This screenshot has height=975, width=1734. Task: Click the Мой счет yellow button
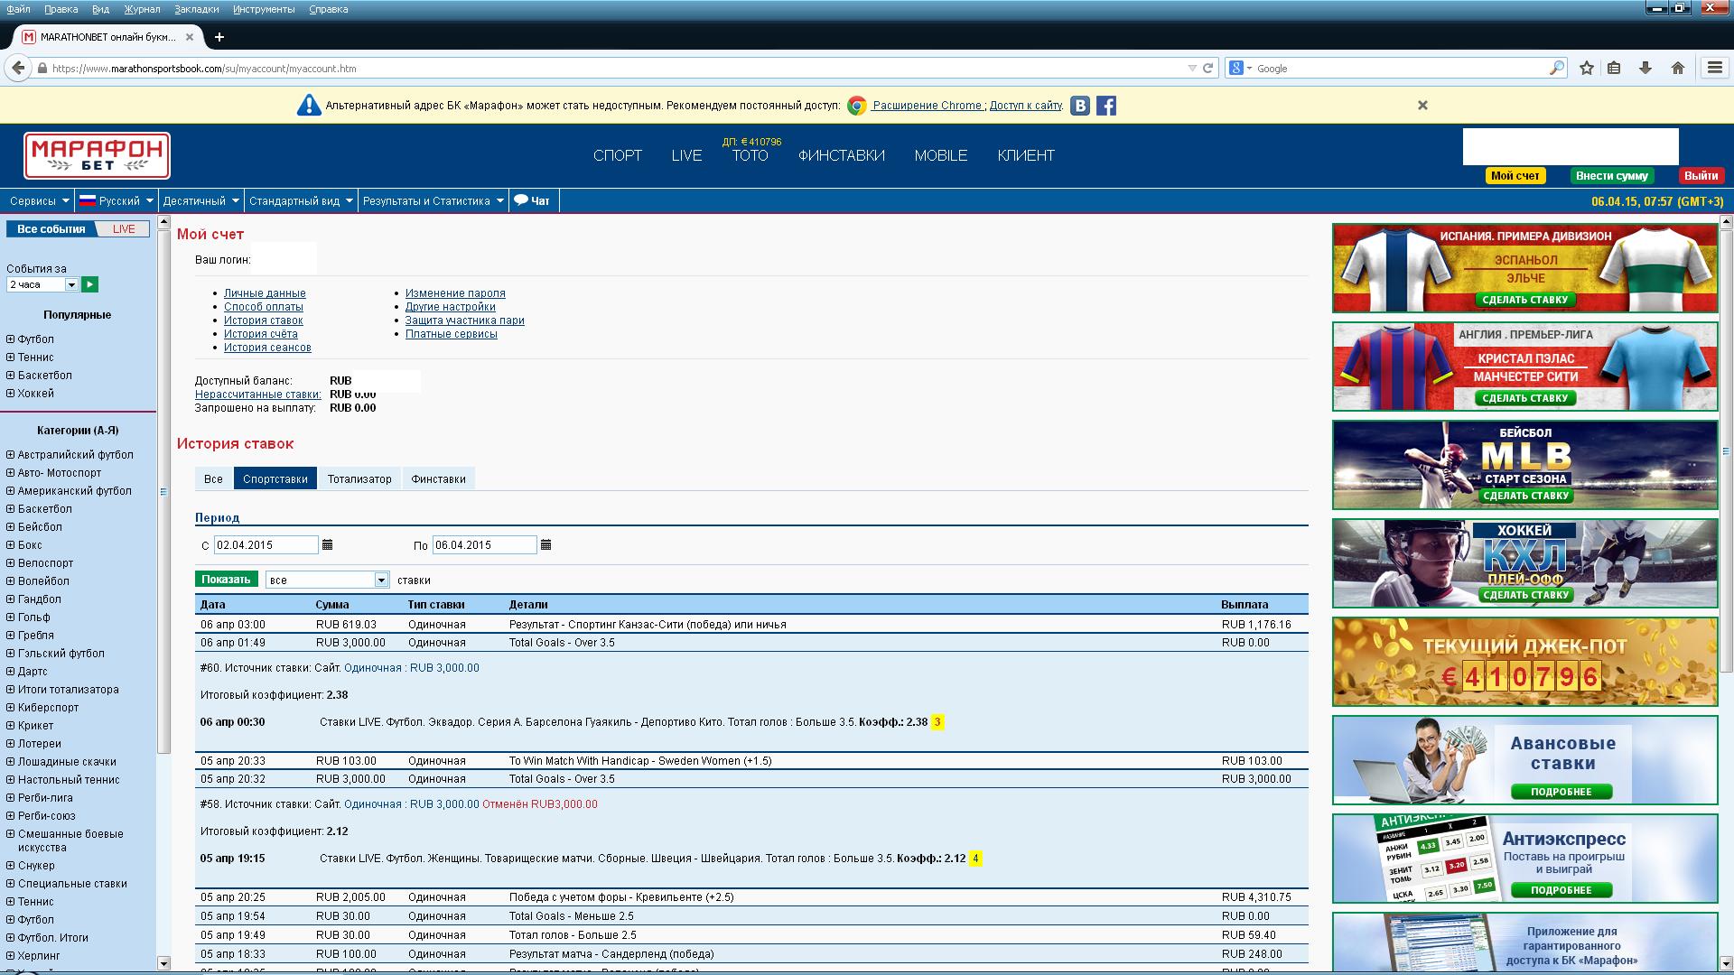point(1515,176)
